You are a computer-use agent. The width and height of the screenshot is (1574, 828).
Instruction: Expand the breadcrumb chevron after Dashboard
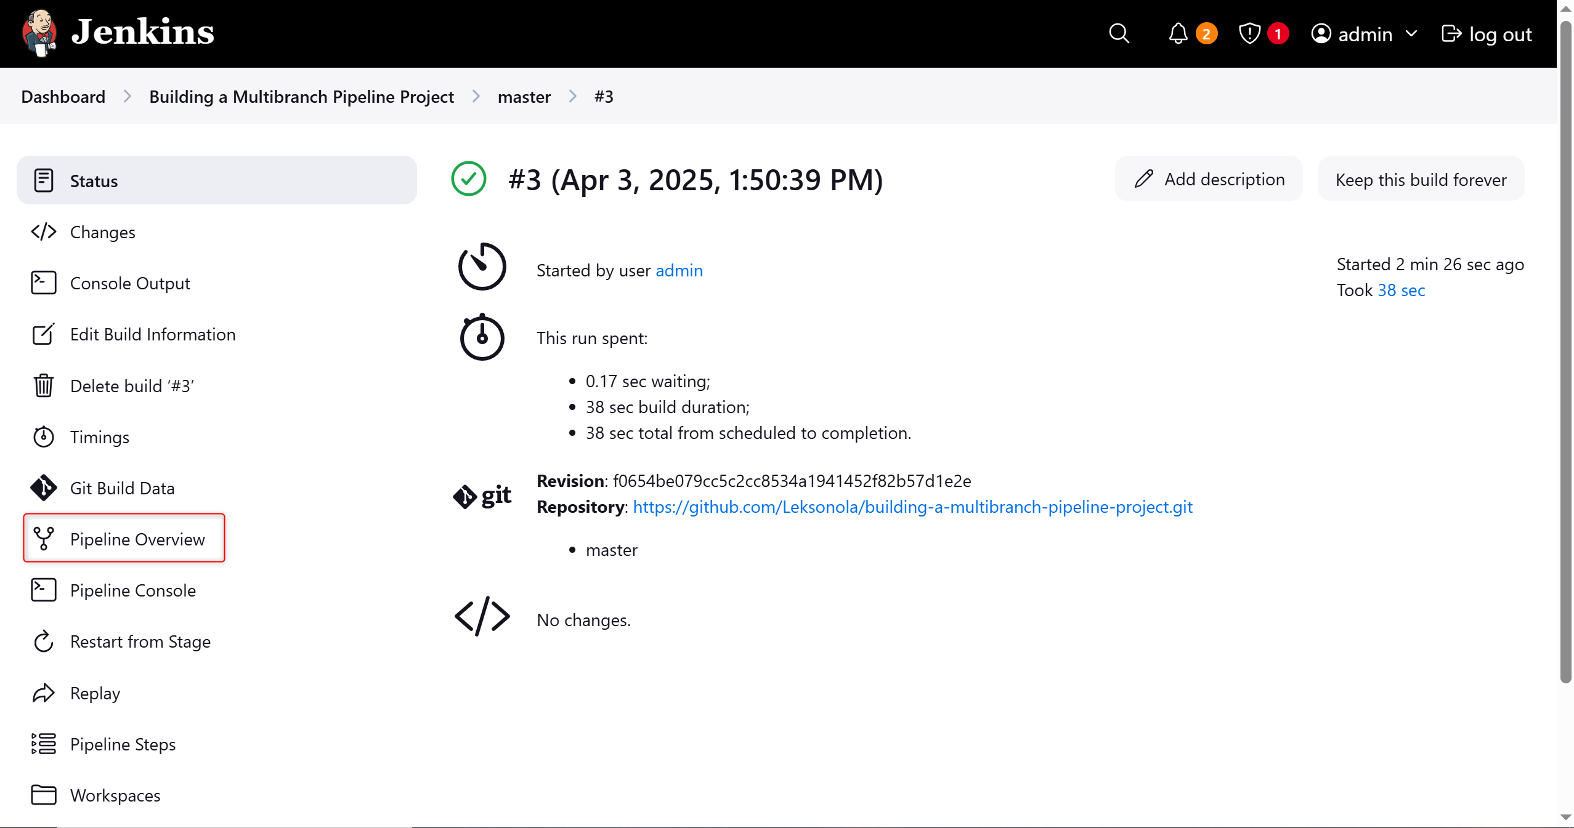click(x=127, y=96)
